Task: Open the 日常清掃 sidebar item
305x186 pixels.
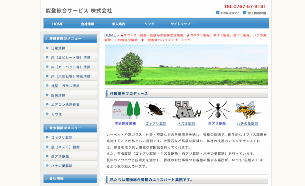Action: coord(58,48)
